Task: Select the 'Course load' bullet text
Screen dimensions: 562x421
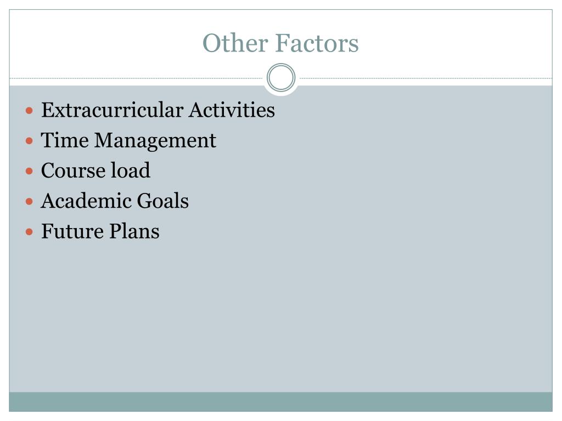Action: 95,170
